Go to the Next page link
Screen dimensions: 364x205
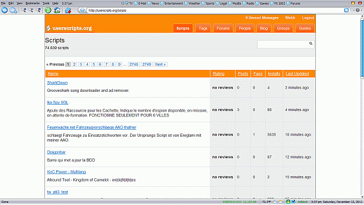pos(160,65)
